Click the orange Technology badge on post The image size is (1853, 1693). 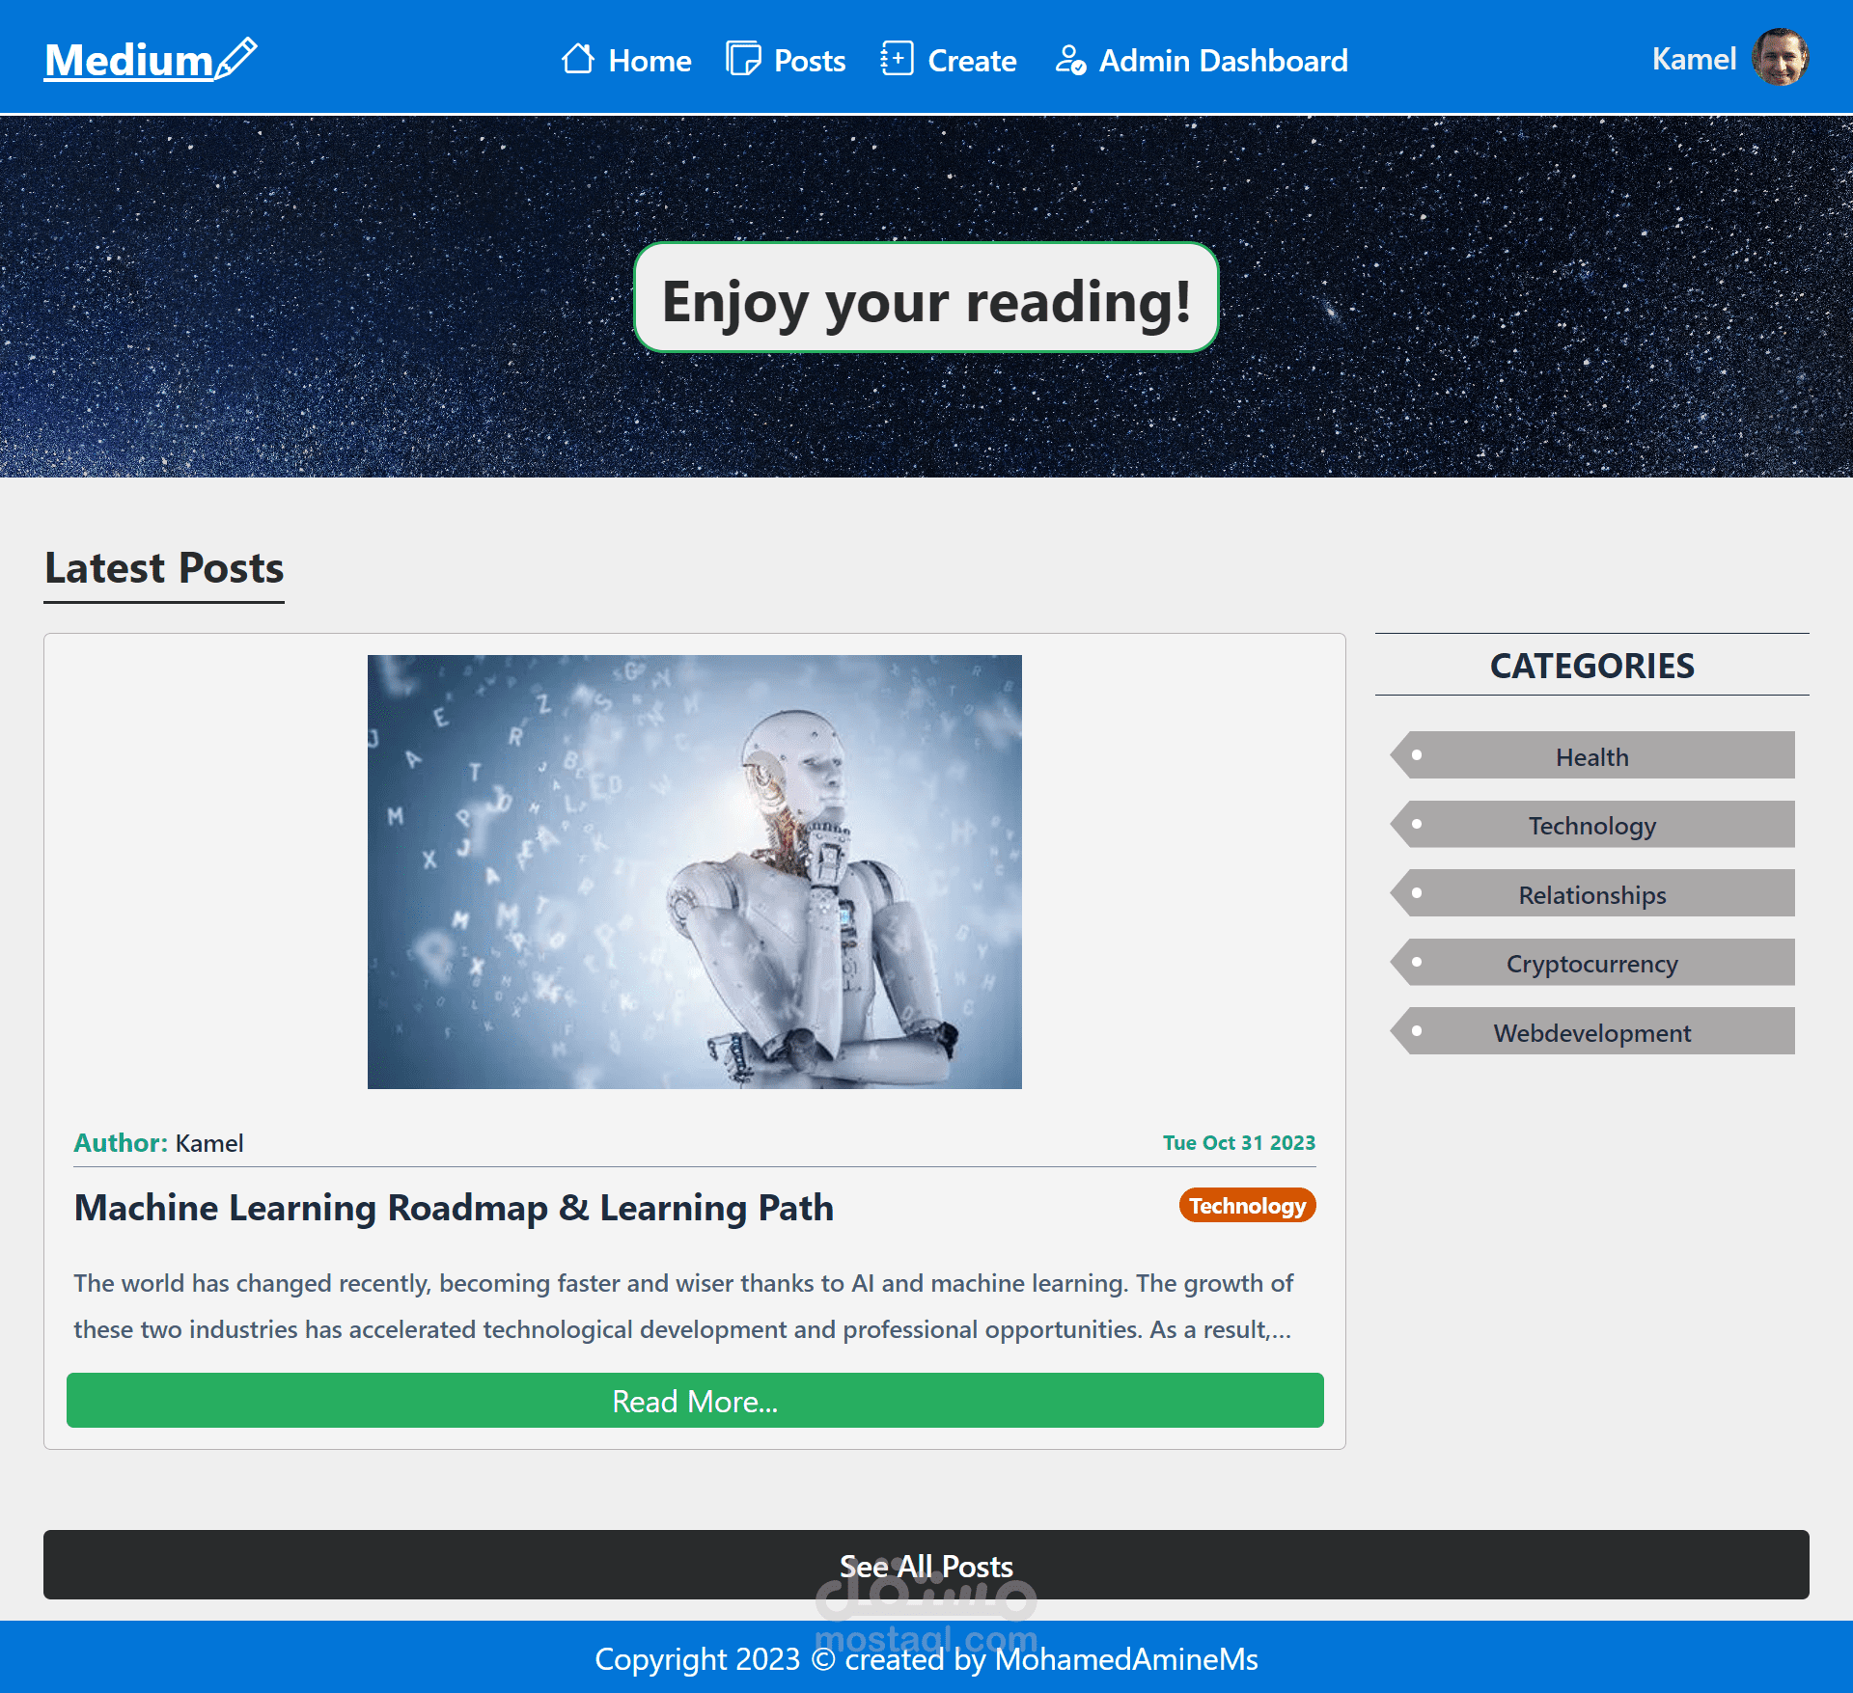pyautogui.click(x=1247, y=1205)
